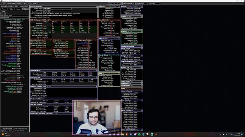Collapse the Resists section
Screen dimensions: 245x137
click(142, 7)
